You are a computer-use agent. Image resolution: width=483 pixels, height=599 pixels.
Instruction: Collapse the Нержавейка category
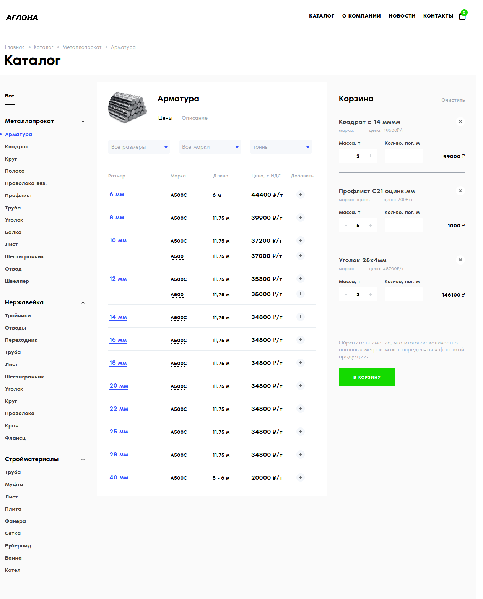tap(83, 302)
